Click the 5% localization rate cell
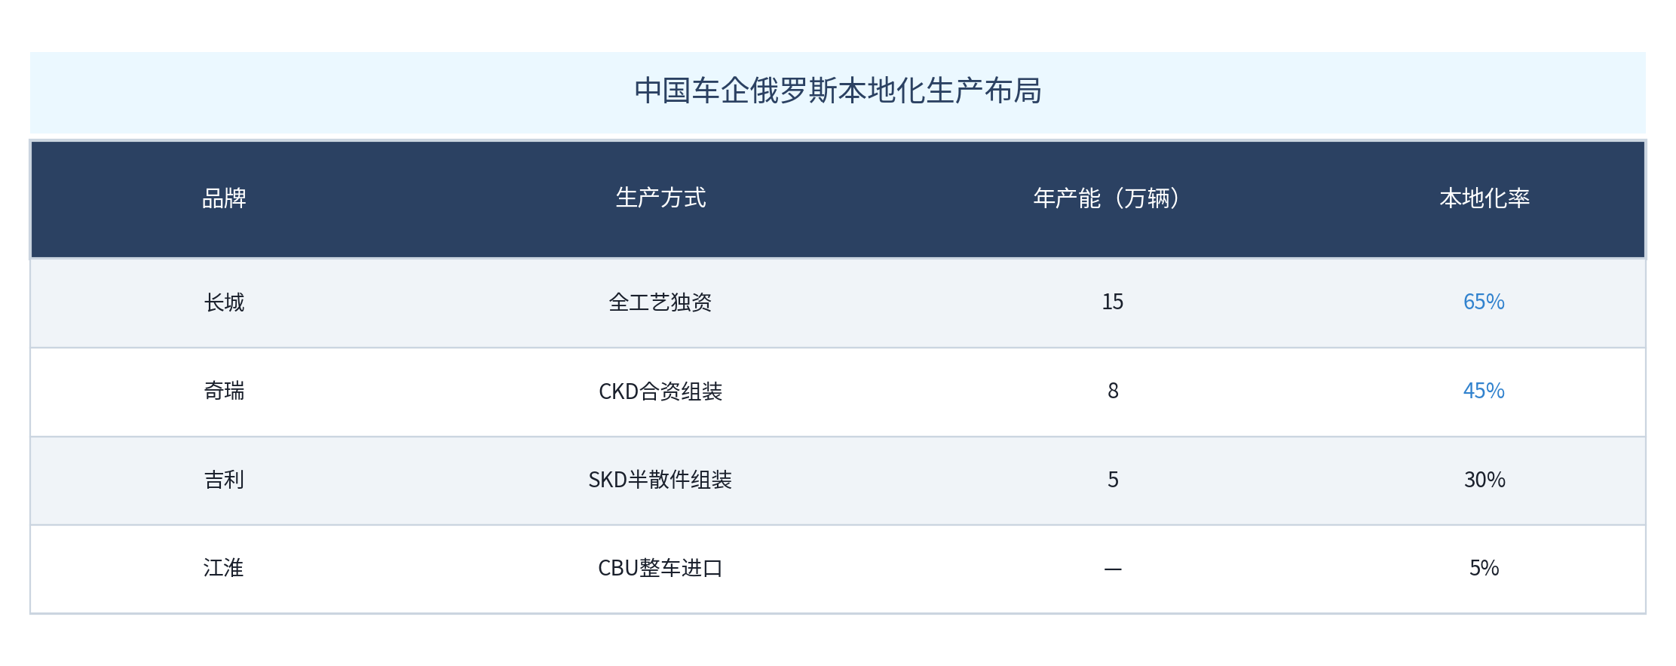Viewport: 1676px width, 666px height. (1484, 568)
